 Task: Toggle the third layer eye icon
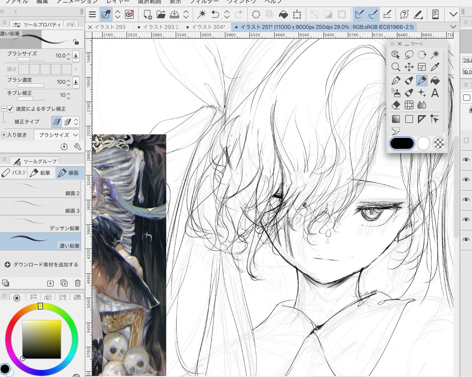tap(466, 199)
